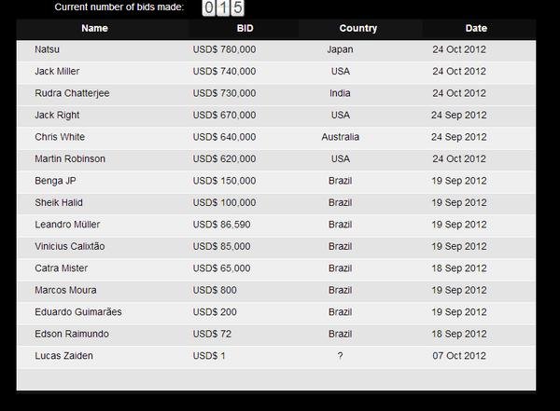Click the bid counter digits display
Image resolution: width=560 pixels, height=411 pixels.
point(223,7)
